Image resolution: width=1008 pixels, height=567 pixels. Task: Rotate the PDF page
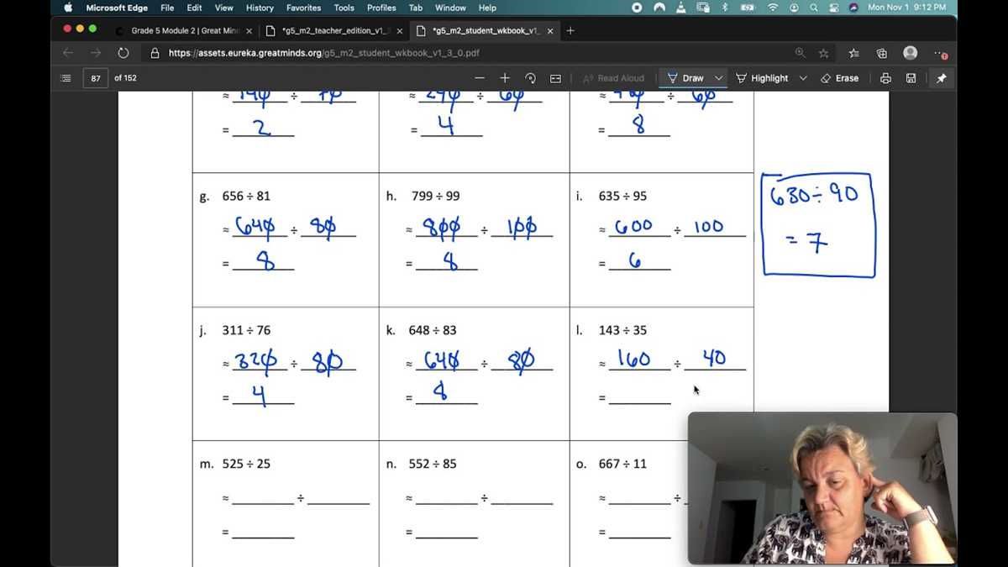[x=530, y=78]
